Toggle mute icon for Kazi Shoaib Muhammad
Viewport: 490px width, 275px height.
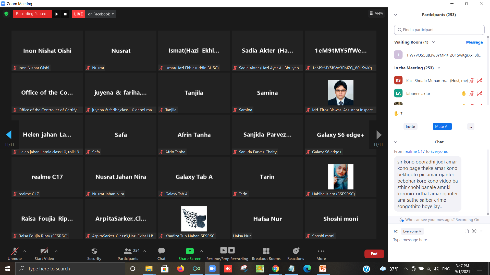(472, 80)
